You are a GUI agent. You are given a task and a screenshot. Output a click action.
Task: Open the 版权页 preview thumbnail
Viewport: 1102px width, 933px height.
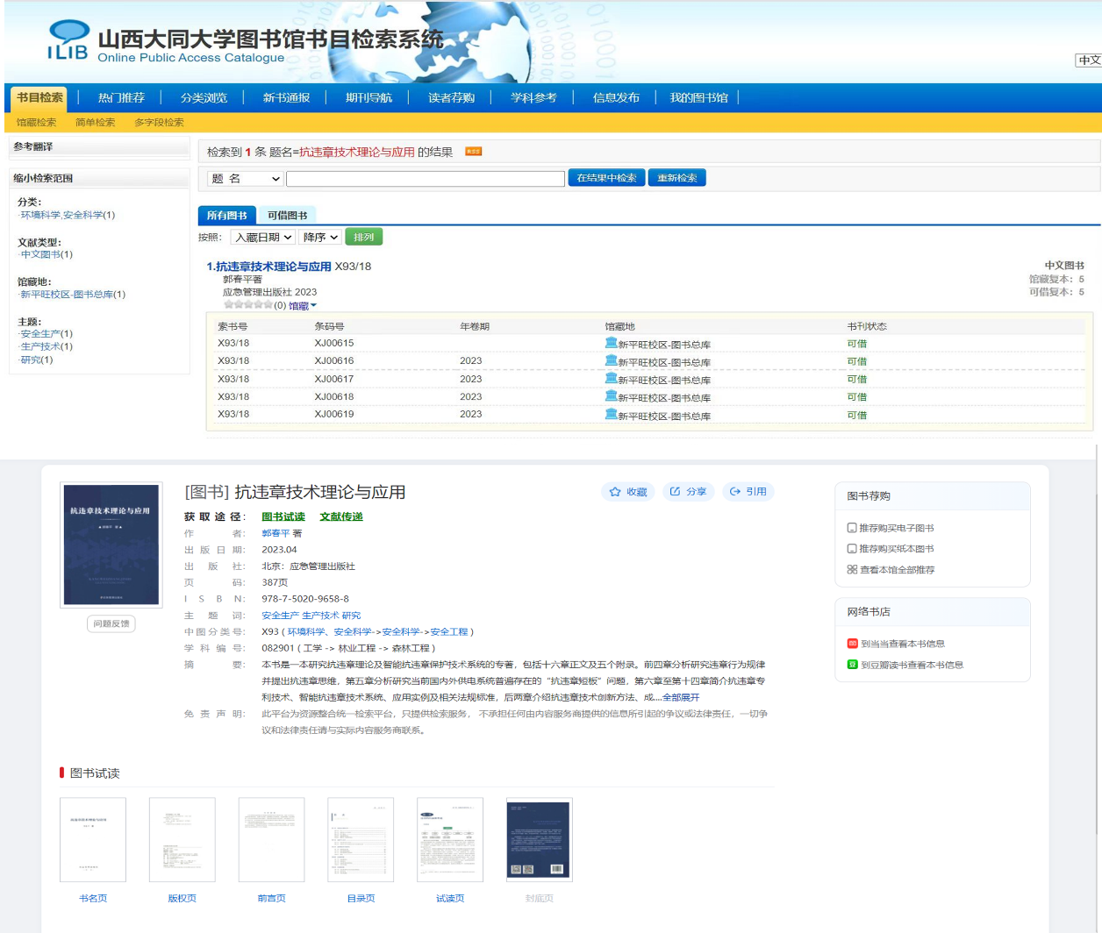(182, 840)
